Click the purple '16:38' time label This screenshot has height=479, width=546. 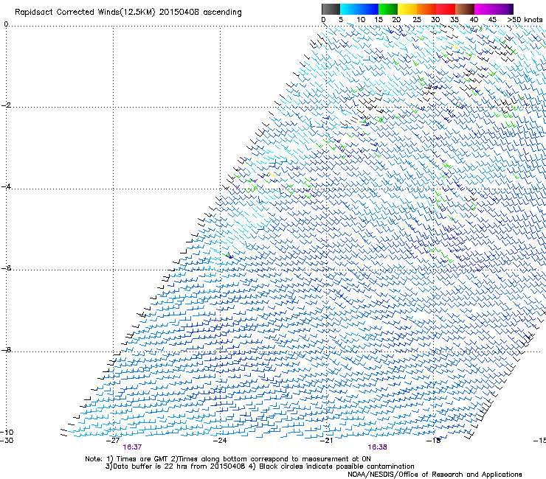point(378,447)
